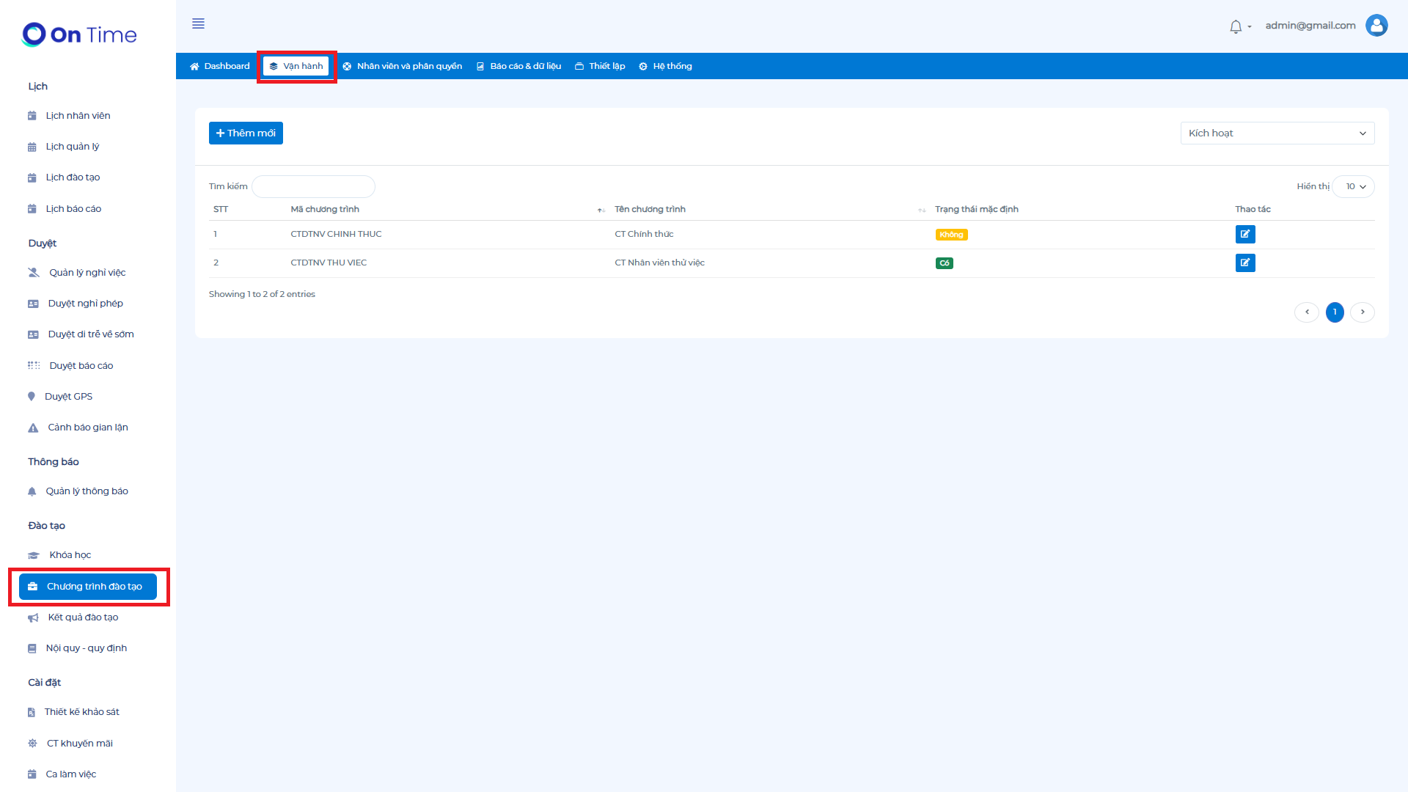Edit the CTDTNV CHINH THUC row

click(1244, 235)
